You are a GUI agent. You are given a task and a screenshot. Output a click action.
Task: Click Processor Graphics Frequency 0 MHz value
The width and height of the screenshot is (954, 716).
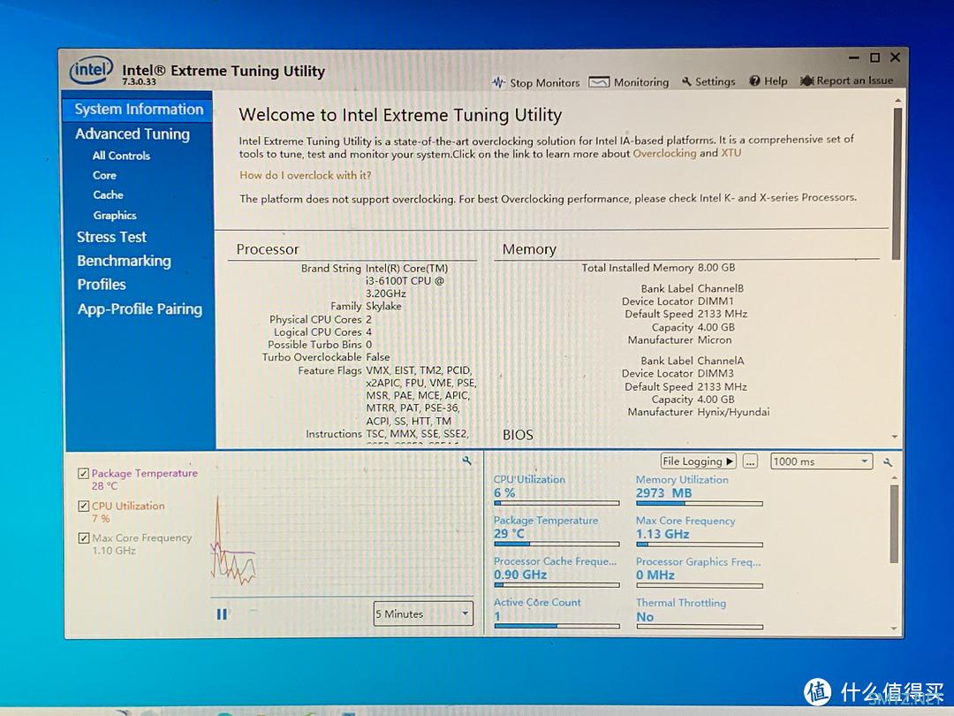655,575
